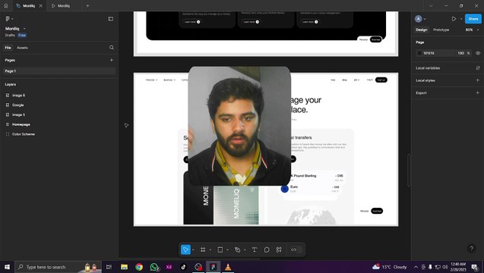This screenshot has height=273, width=484.
Task: Expand the shape tools dropdown
Action: [227, 250]
